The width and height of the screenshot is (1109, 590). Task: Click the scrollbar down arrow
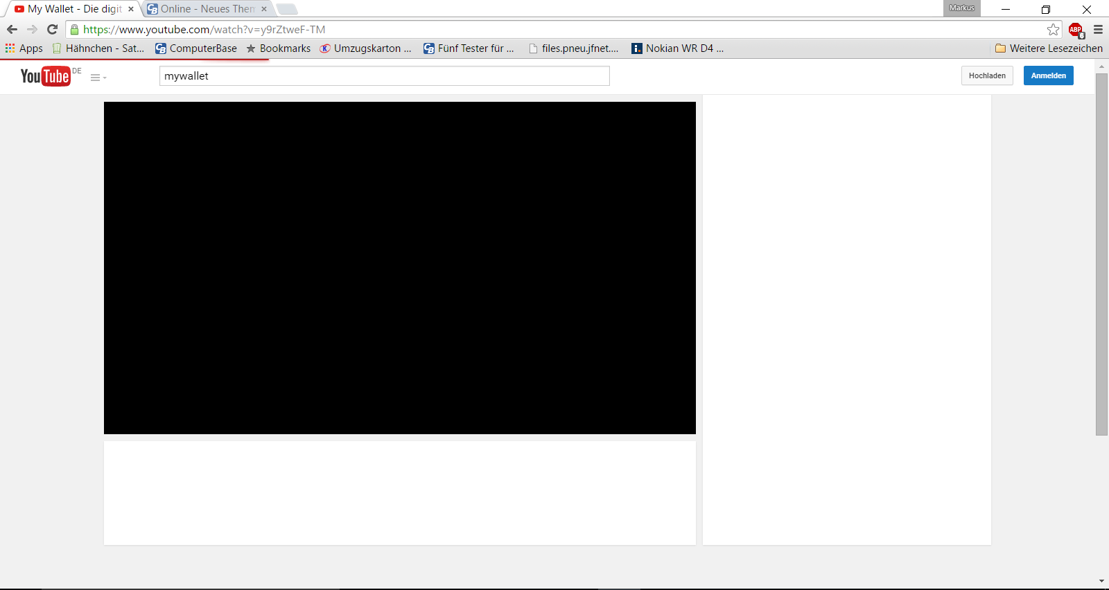(x=1101, y=581)
